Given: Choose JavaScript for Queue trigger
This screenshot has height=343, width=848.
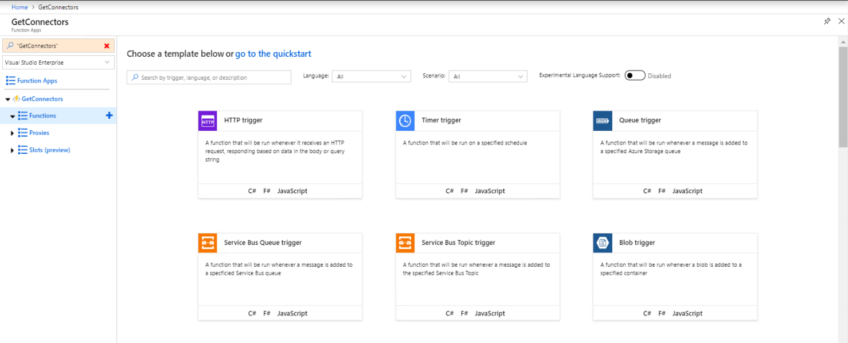Looking at the screenshot, I should pyautogui.click(x=687, y=191).
